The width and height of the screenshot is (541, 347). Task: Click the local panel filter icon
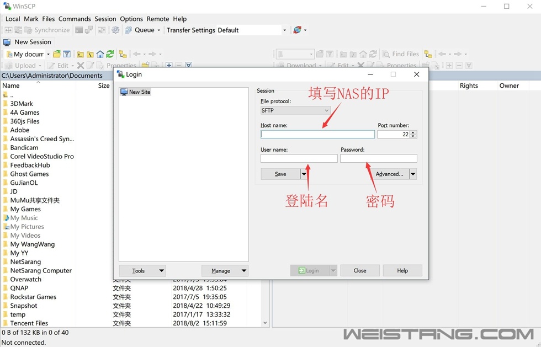67,54
